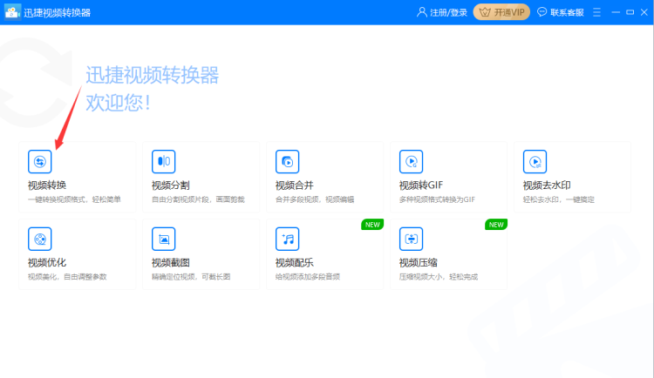The width and height of the screenshot is (654, 378).
Task: Select the 视频合并 title text
Action: tap(295, 185)
